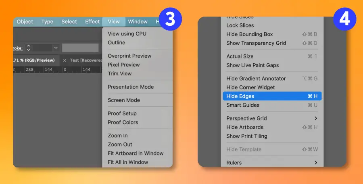The height and width of the screenshot is (184, 363).
Task: Click the gray input field beside stroke
Action: click(x=80, y=48)
